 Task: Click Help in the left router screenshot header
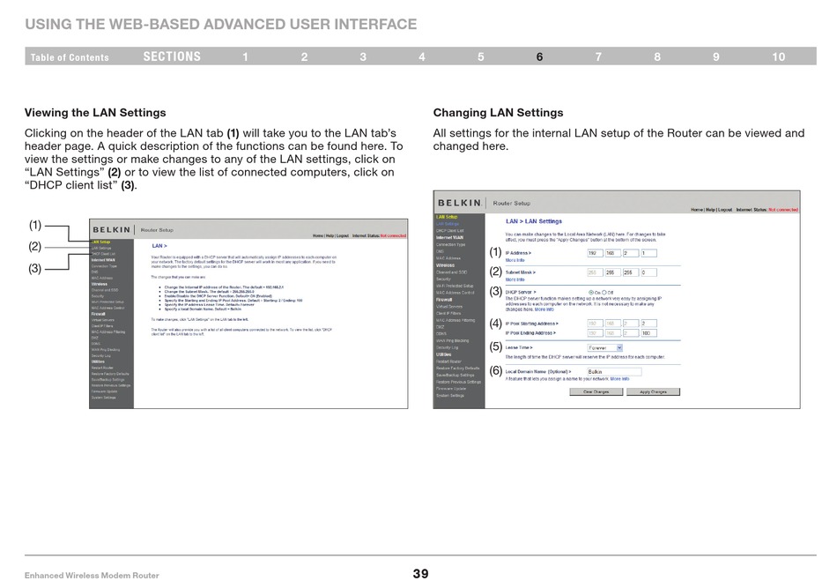[330, 235]
